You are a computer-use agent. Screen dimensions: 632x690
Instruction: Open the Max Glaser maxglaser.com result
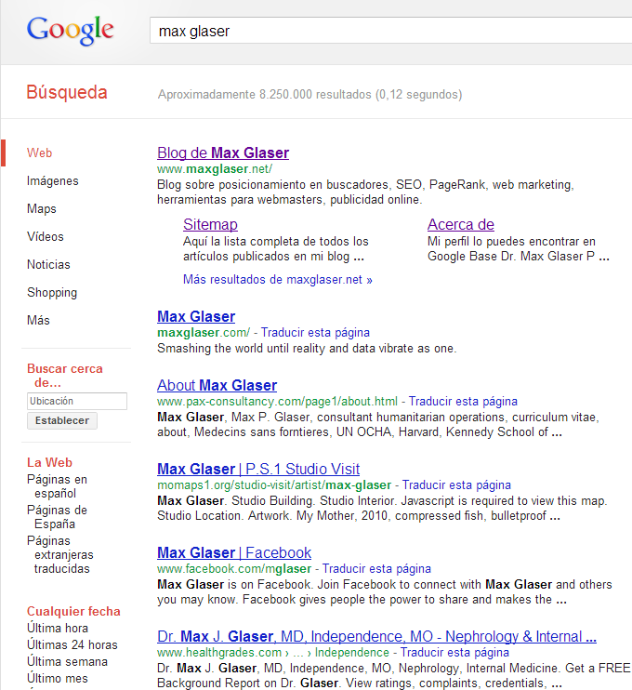tap(196, 316)
